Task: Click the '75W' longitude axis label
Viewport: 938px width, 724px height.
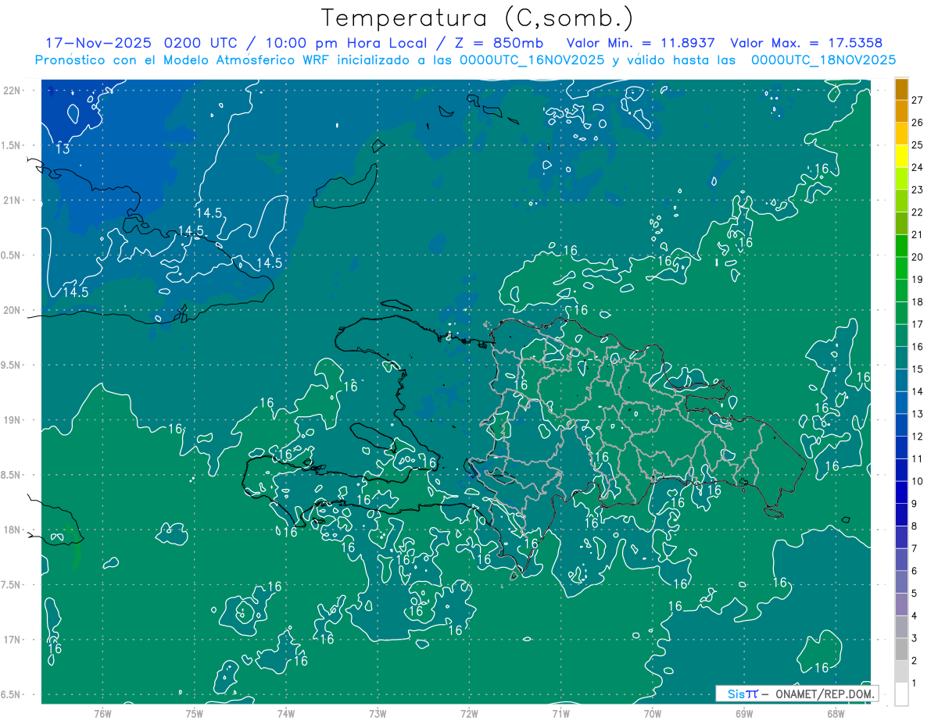Action: click(194, 713)
